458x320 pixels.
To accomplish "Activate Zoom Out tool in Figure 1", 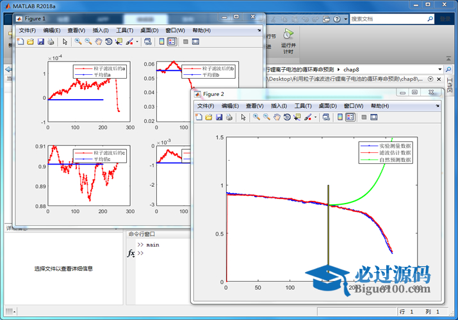I will tap(88, 42).
